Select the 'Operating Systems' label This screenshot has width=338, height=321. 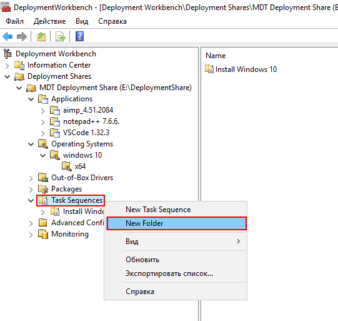[x=82, y=144]
